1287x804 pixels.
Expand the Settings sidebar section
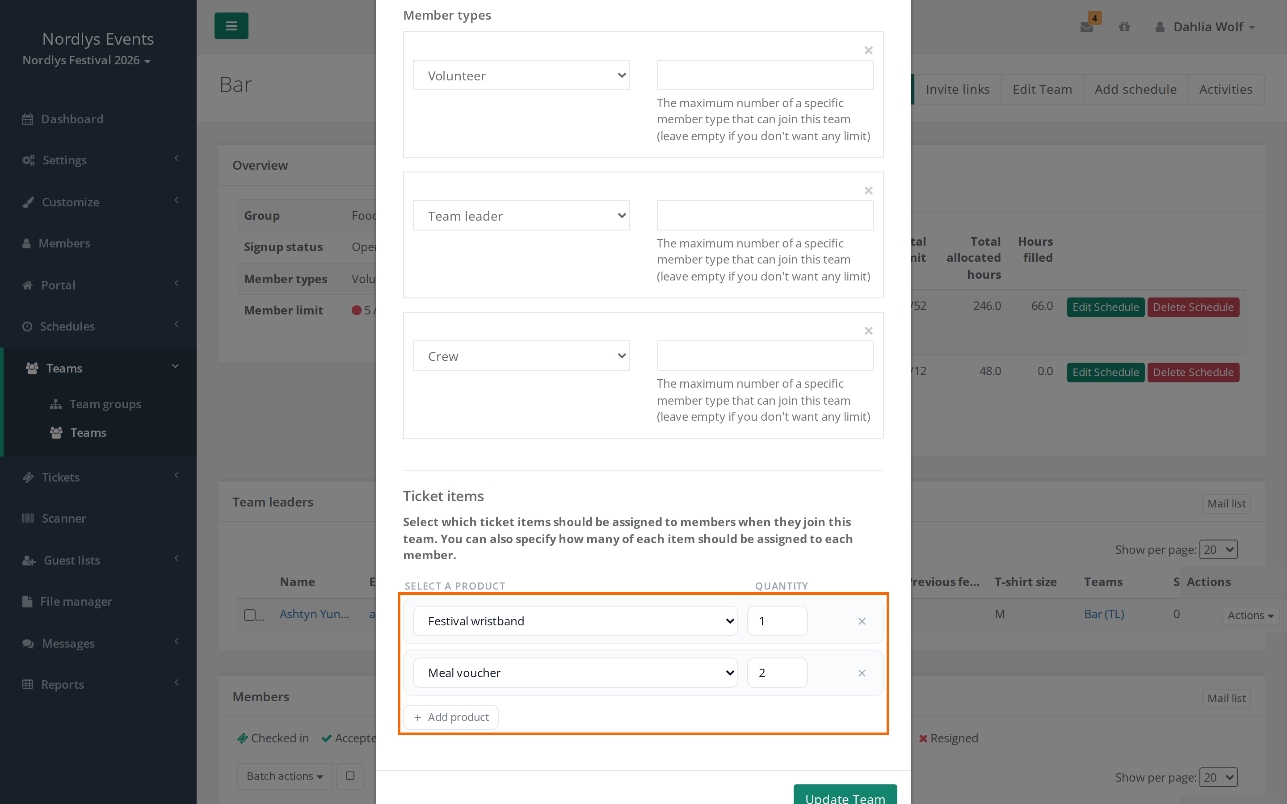(x=98, y=160)
